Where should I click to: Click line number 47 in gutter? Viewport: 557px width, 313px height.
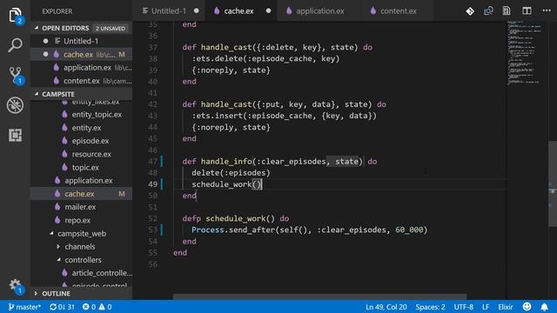click(x=153, y=162)
